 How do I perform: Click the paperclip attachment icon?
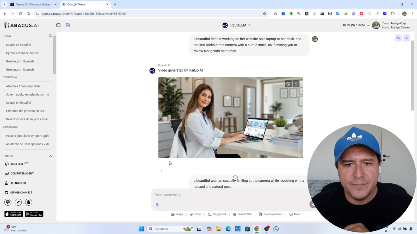[x=157, y=205]
